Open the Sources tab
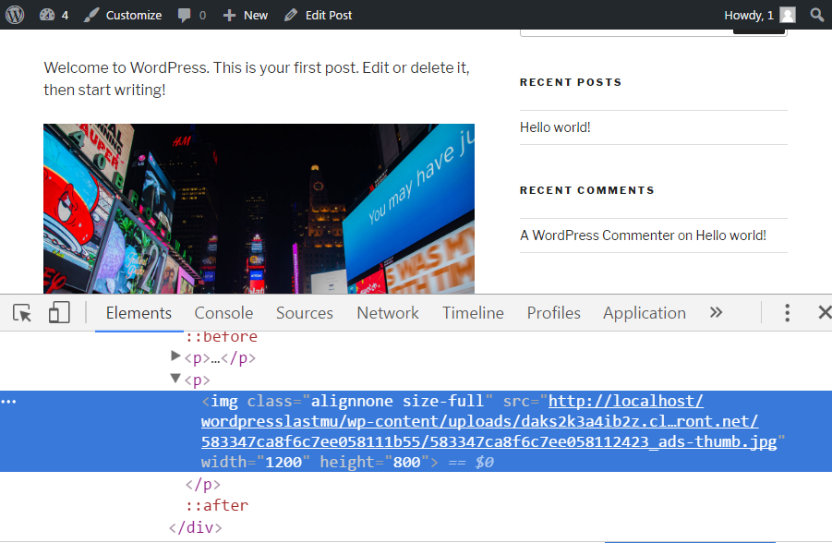832x543 pixels. pyautogui.click(x=304, y=313)
